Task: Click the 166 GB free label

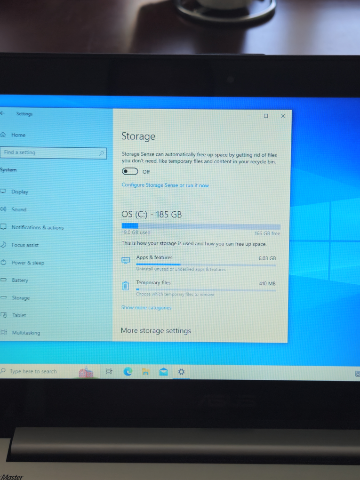Action: click(267, 233)
